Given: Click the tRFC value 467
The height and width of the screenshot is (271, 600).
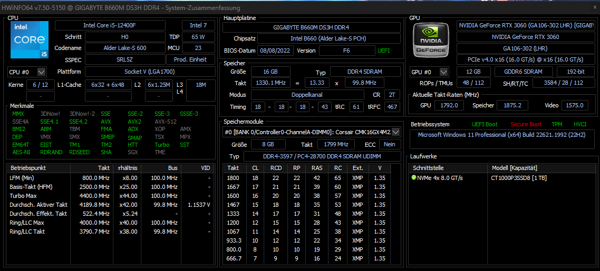Looking at the screenshot, I should coord(392,107).
